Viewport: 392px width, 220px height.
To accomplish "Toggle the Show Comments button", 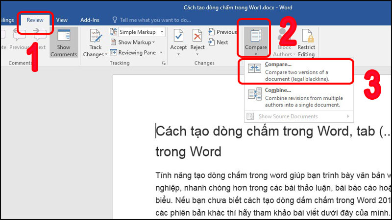I will [x=64, y=42].
